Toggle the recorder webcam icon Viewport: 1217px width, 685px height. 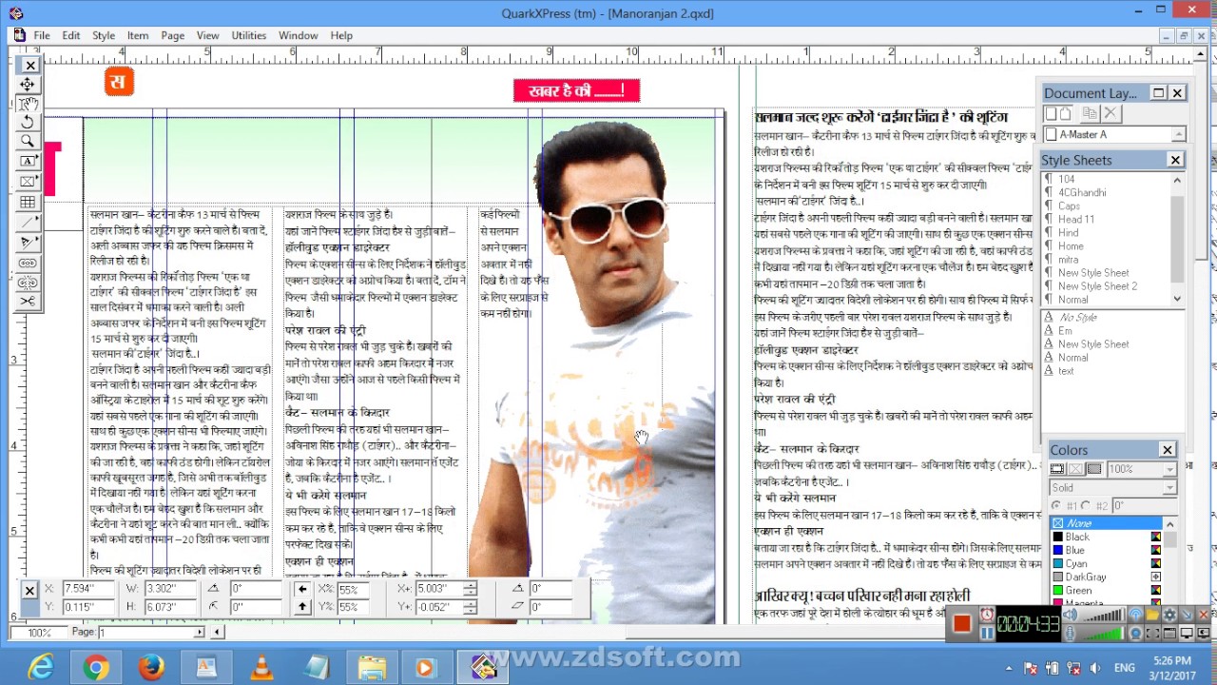(1136, 633)
